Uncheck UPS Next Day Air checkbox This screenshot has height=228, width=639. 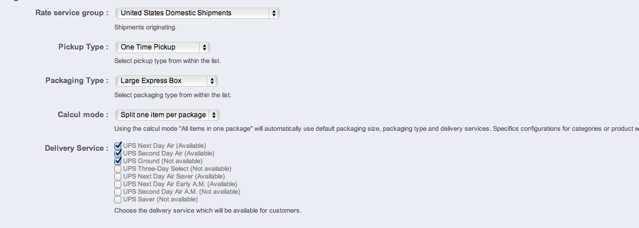click(x=118, y=146)
